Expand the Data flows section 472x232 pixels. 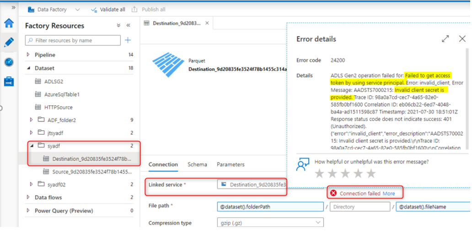pyautogui.click(x=28, y=197)
